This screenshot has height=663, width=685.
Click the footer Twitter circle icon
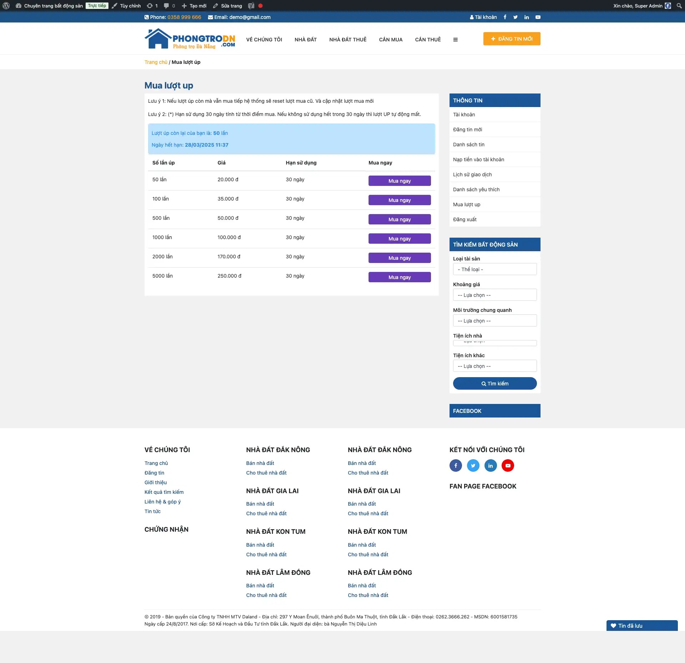[473, 465]
